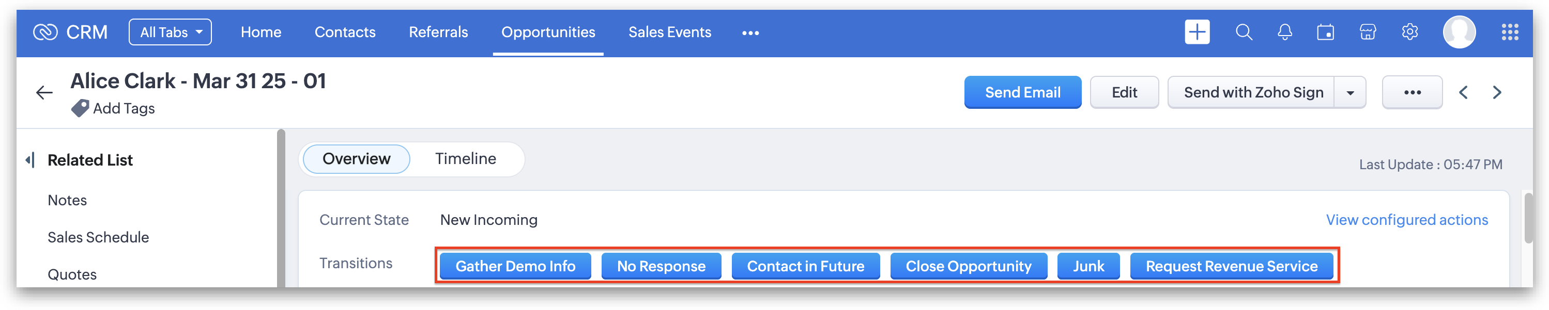Click the Send Email button

click(1022, 93)
